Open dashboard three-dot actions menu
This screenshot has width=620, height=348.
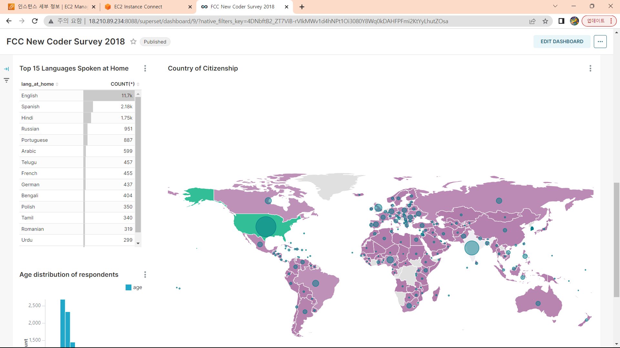pyautogui.click(x=600, y=42)
